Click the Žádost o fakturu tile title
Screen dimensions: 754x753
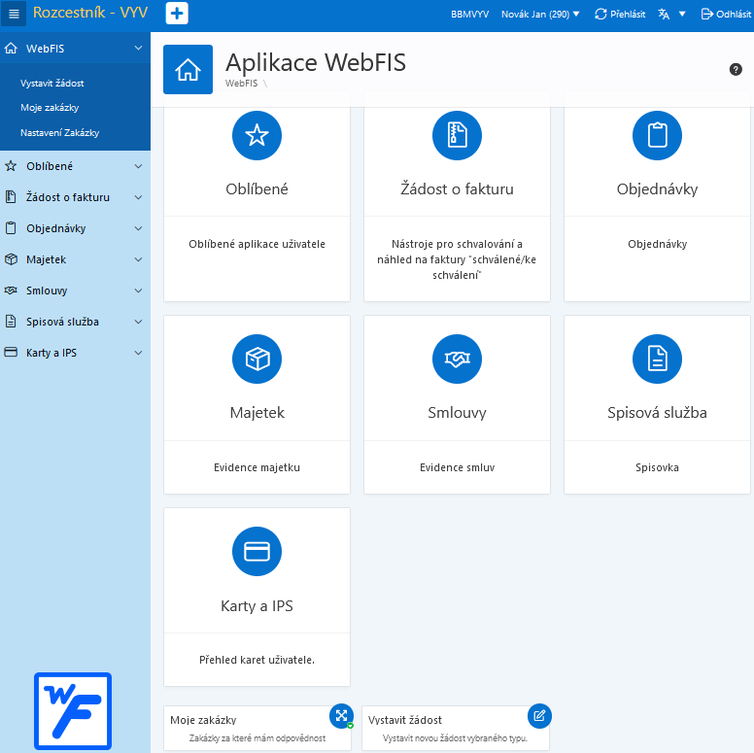coord(457,188)
